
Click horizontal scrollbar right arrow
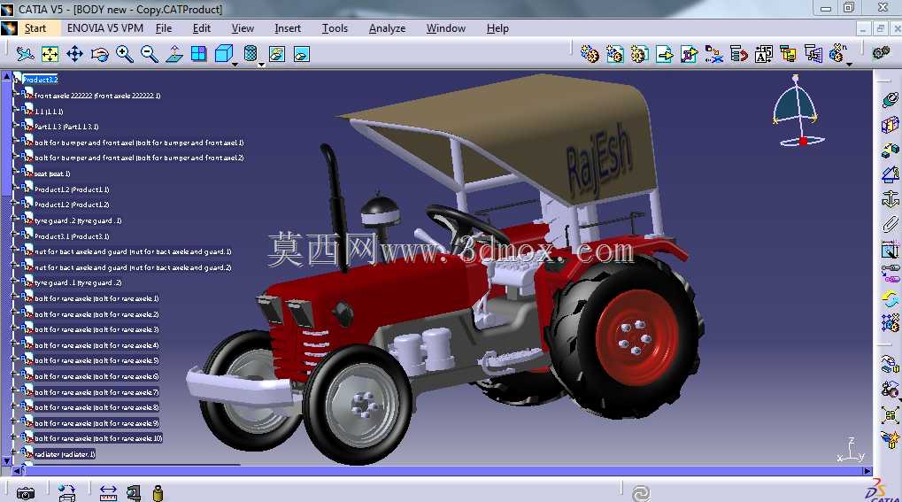coord(867,471)
